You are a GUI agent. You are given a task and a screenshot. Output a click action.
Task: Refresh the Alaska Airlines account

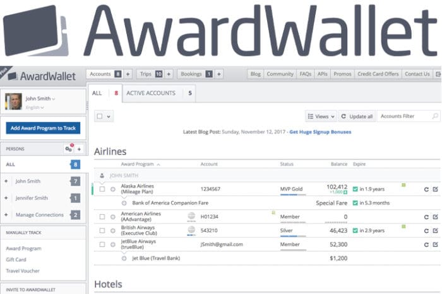click(426, 189)
